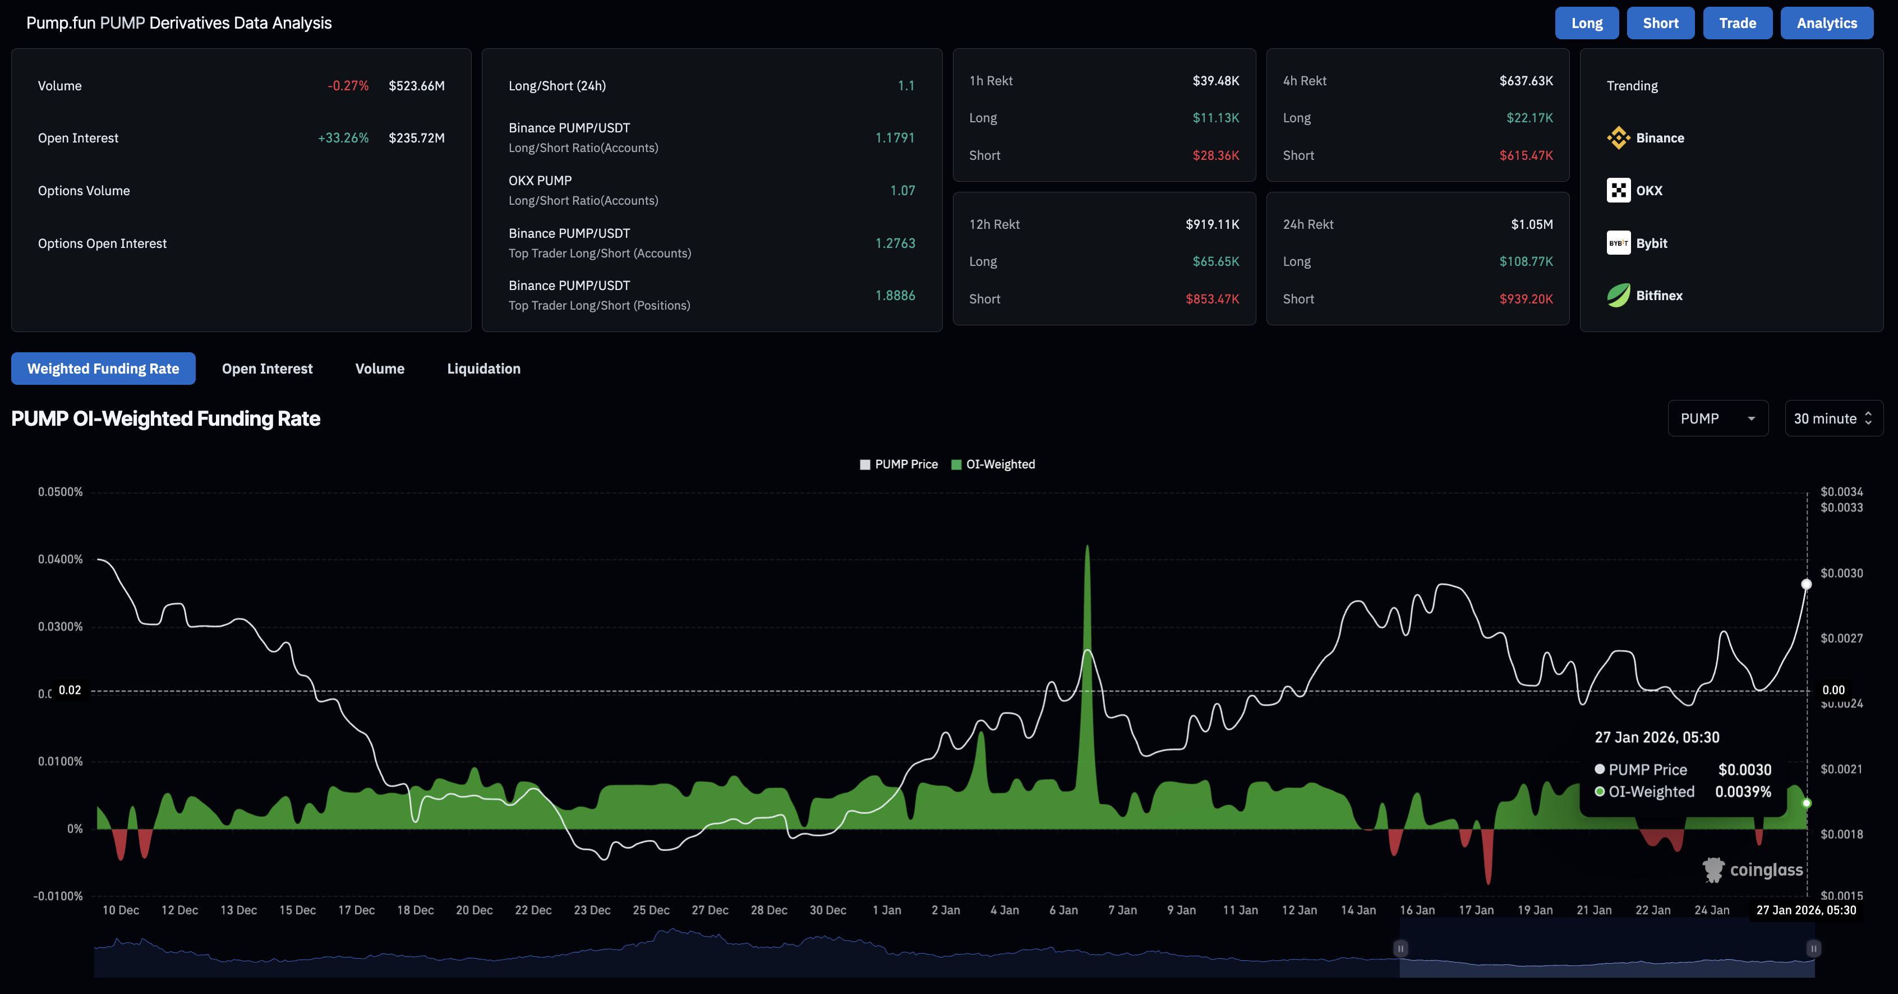The image size is (1898, 994).
Task: Click the Short button
Action: (x=1660, y=23)
